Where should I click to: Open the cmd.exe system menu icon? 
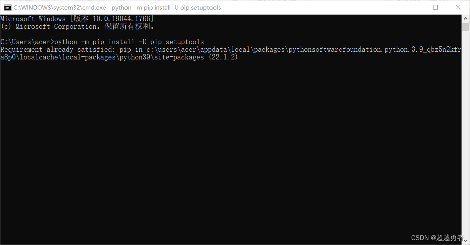[x=7, y=7]
